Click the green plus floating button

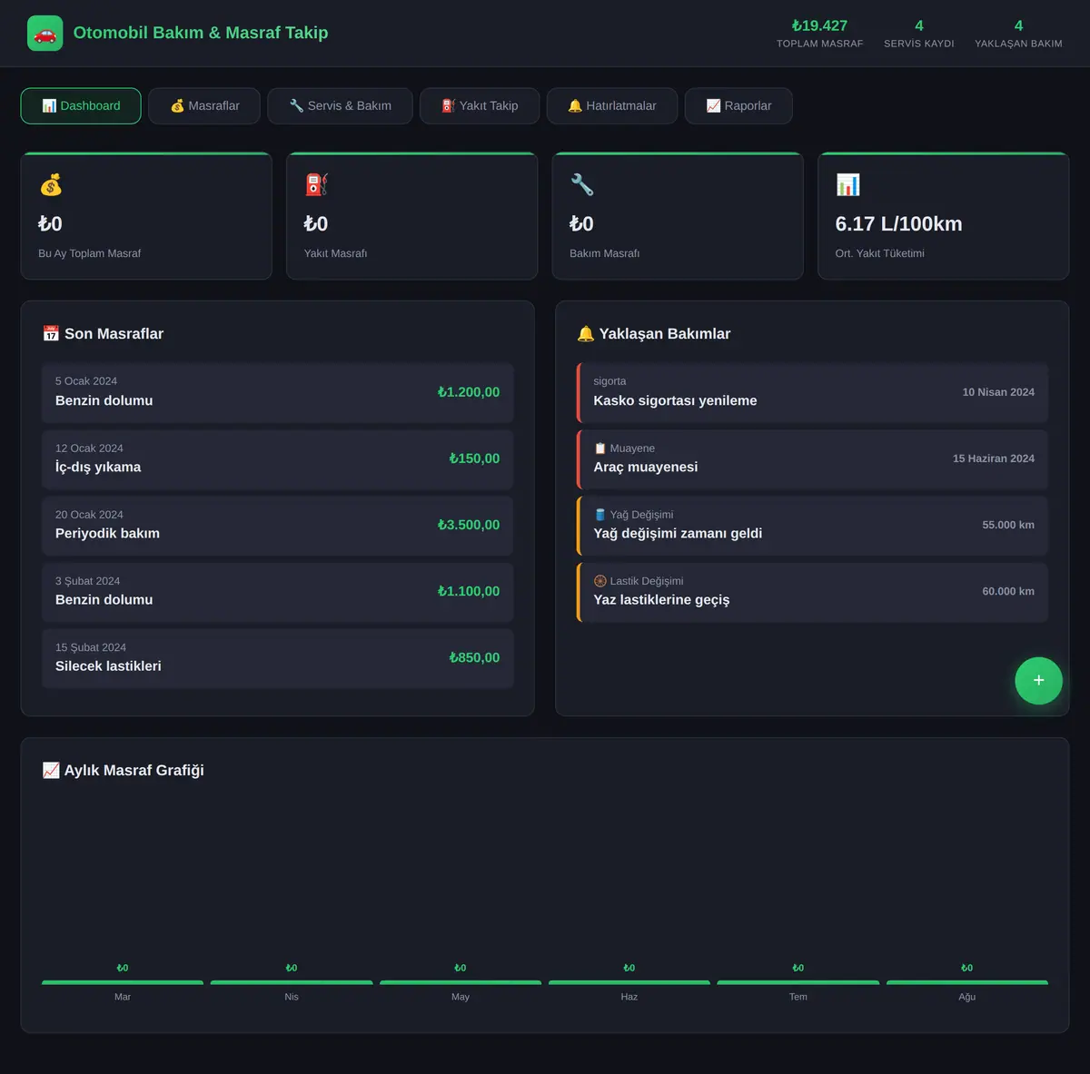click(x=1038, y=681)
